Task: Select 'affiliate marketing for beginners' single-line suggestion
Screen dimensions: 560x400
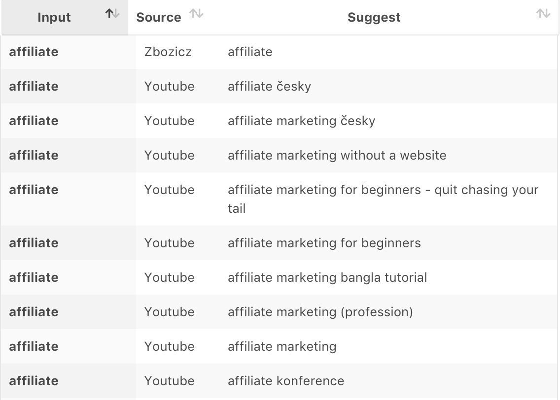Action: (x=324, y=243)
